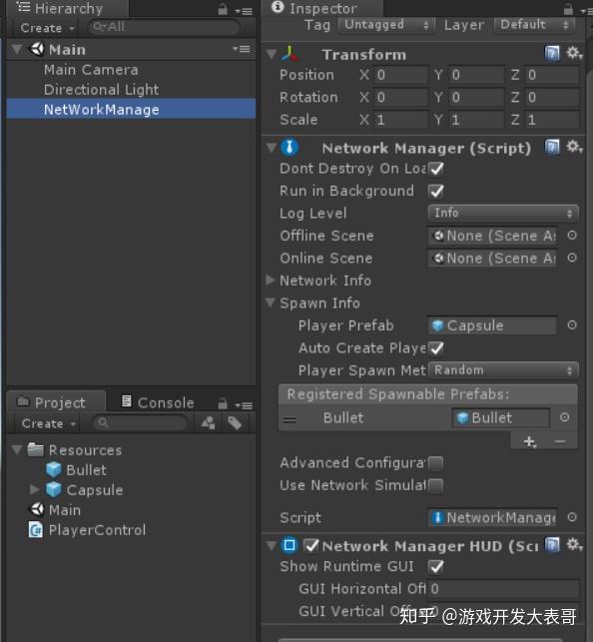593x642 pixels.
Task: Click the Network Manager script icon
Action: 290,148
